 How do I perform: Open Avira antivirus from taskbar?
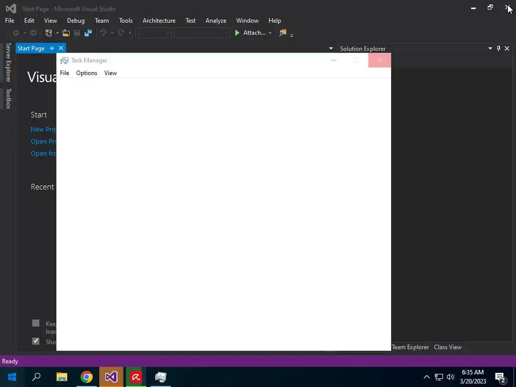click(136, 377)
